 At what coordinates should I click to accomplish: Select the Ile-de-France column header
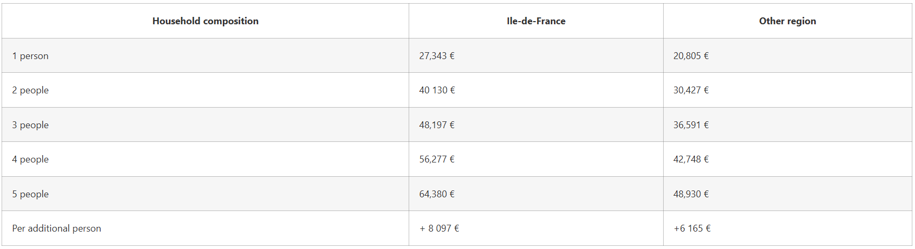536,21
